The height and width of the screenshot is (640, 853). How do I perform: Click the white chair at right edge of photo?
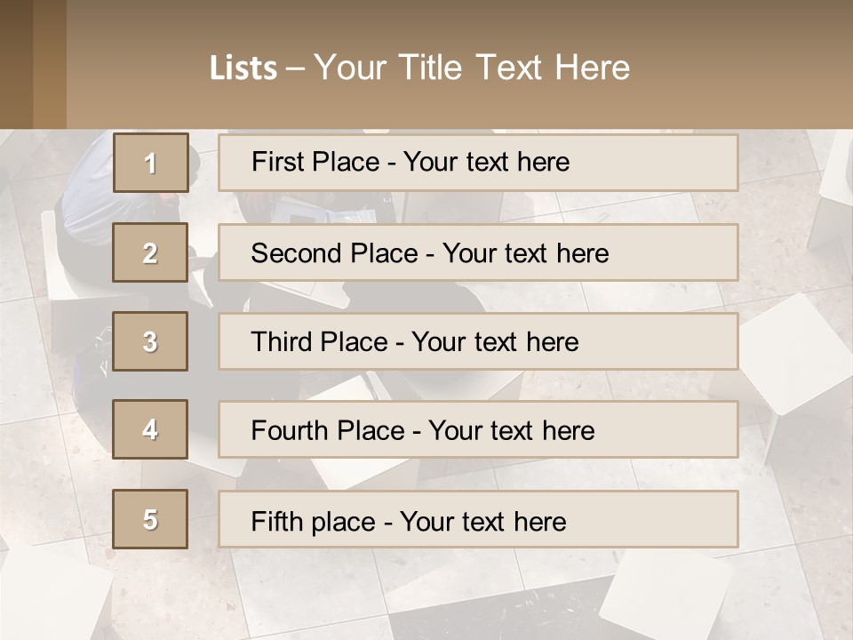[795, 356]
